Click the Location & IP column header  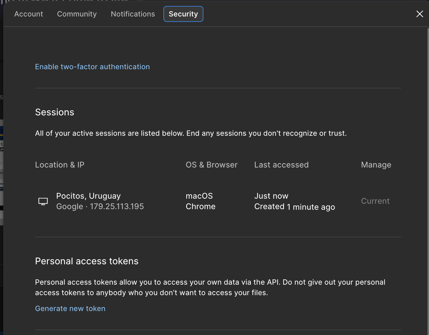[59, 165]
